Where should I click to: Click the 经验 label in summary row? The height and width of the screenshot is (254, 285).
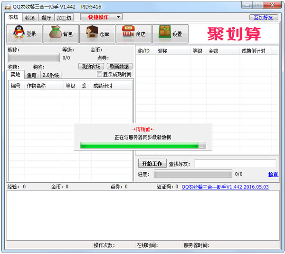coord(13,186)
